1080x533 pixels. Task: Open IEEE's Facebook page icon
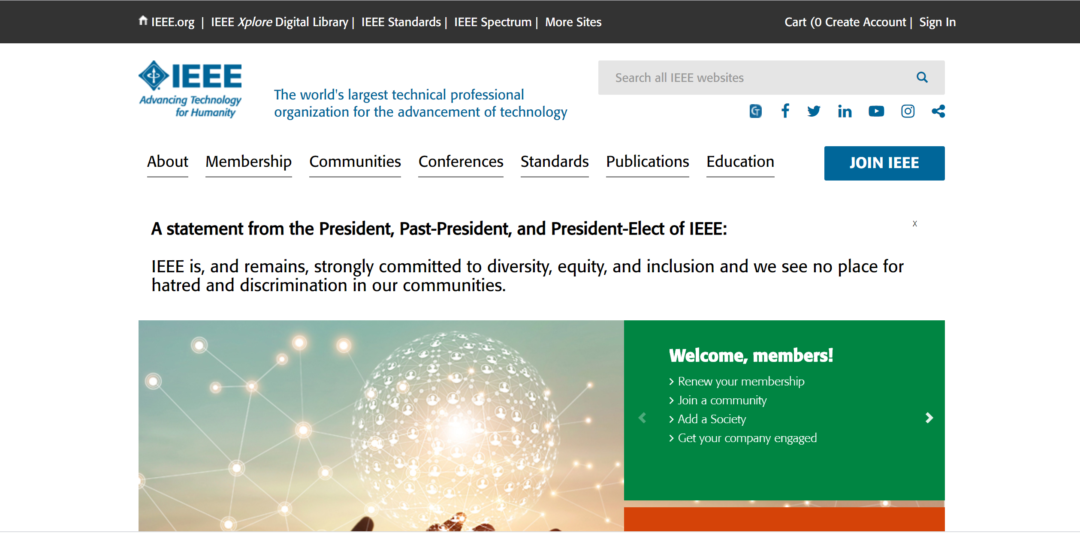(785, 111)
